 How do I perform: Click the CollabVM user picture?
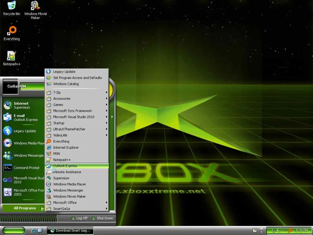pyautogui.click(x=10, y=87)
